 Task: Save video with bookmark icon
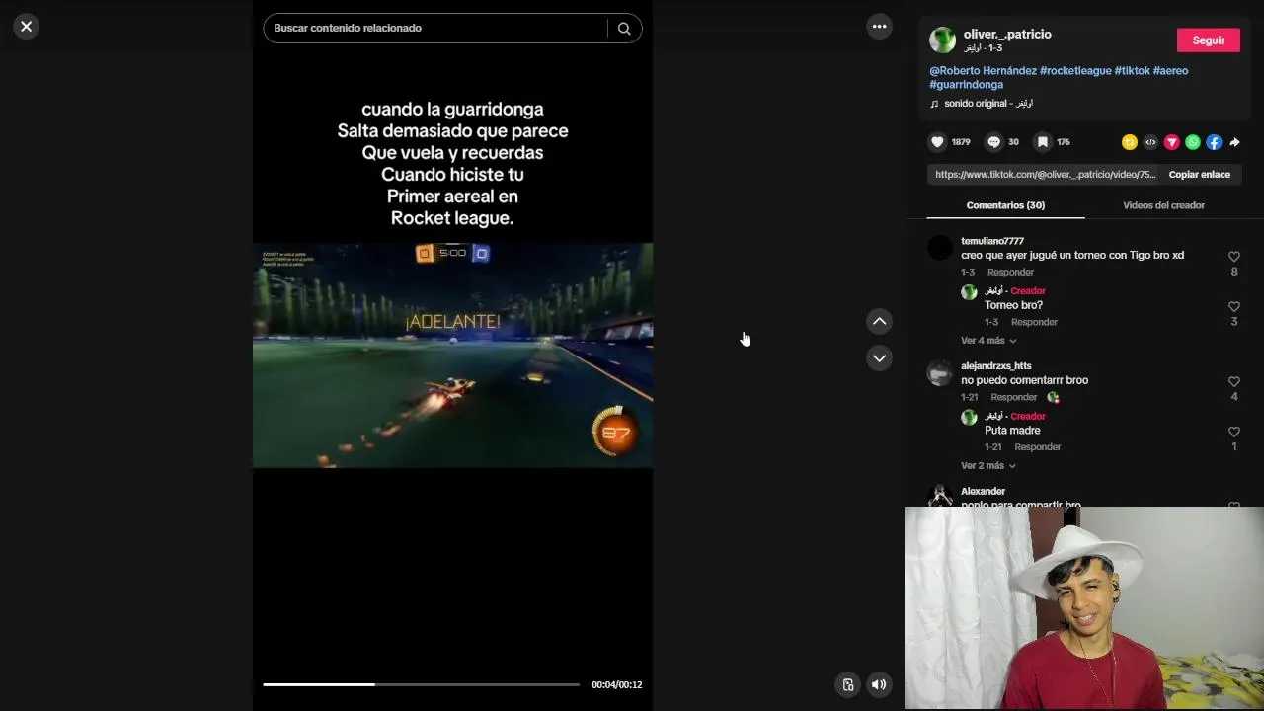tap(1043, 142)
